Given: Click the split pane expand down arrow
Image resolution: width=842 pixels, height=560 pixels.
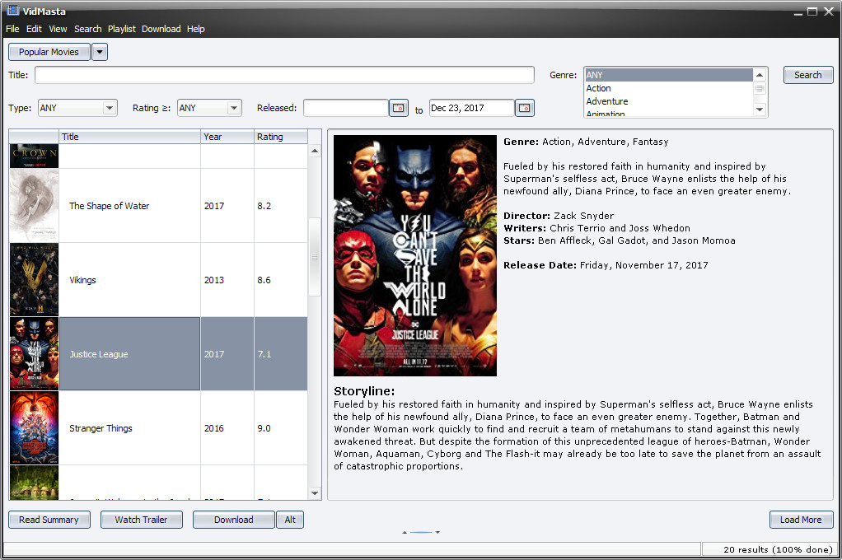Looking at the screenshot, I should click(437, 532).
